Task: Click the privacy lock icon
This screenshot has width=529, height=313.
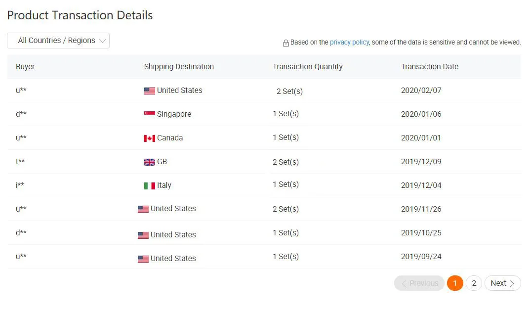Action: 285,43
